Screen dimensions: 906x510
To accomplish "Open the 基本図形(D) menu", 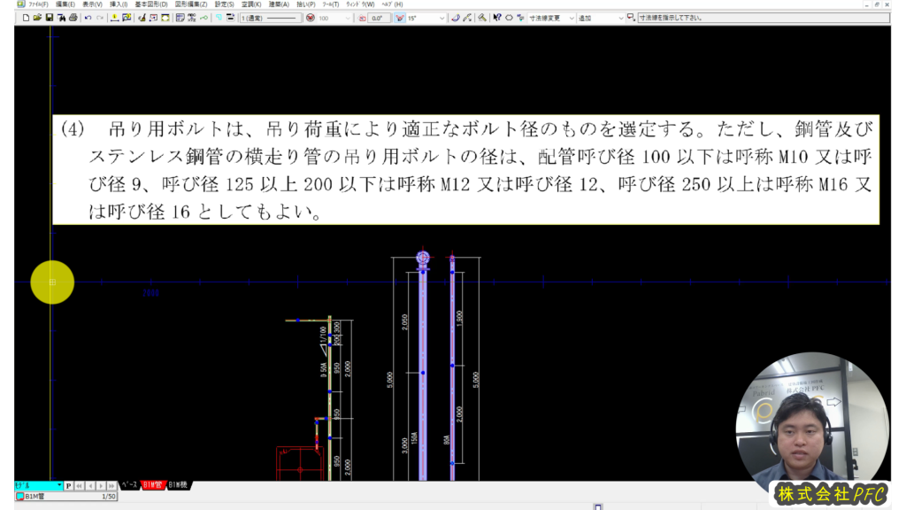I will pos(151,4).
